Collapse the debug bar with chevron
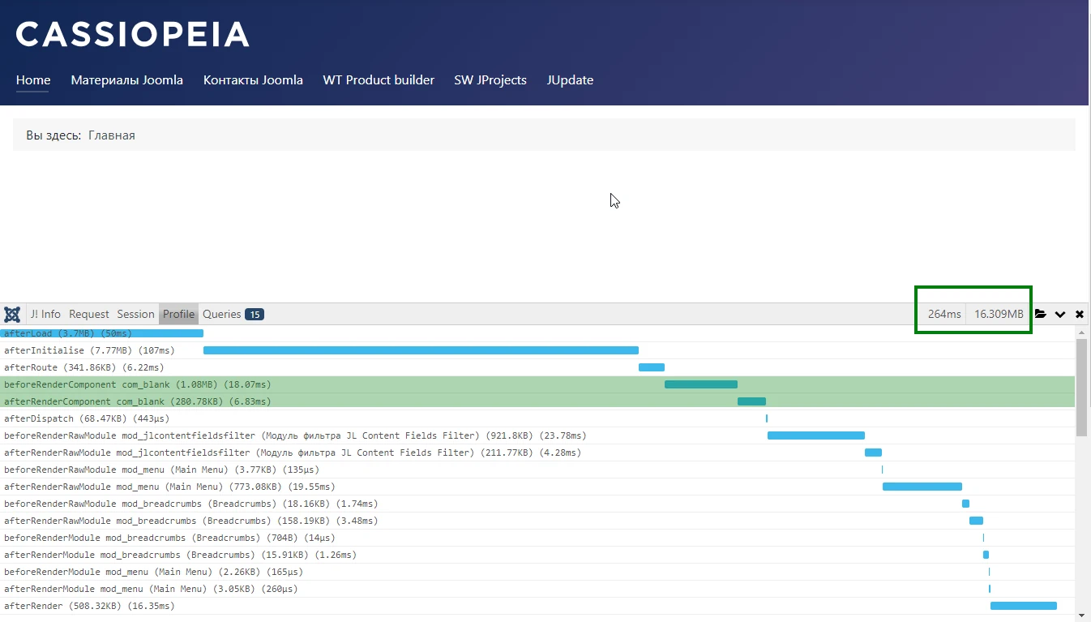This screenshot has height=622, width=1091. point(1060,315)
